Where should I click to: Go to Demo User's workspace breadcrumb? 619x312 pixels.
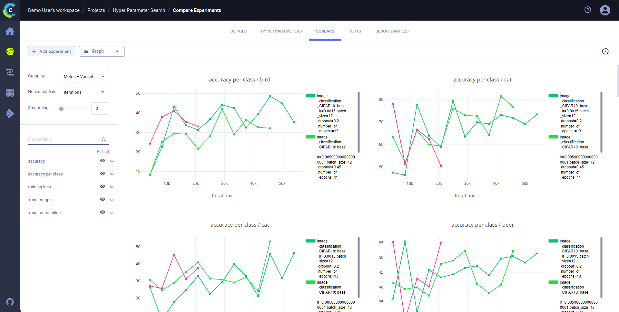click(x=54, y=10)
